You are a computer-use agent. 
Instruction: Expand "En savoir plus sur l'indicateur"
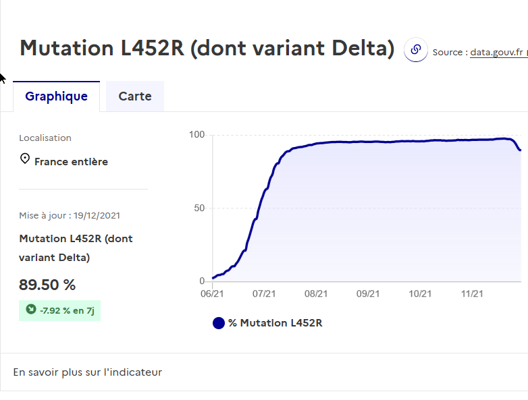pyautogui.click(x=88, y=372)
